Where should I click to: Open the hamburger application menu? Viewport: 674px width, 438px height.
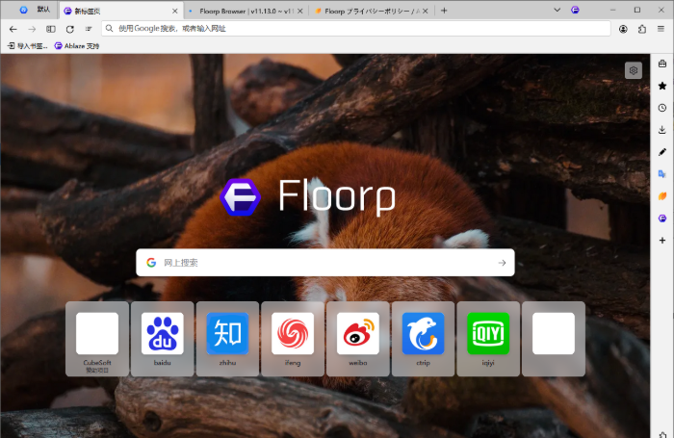661,29
